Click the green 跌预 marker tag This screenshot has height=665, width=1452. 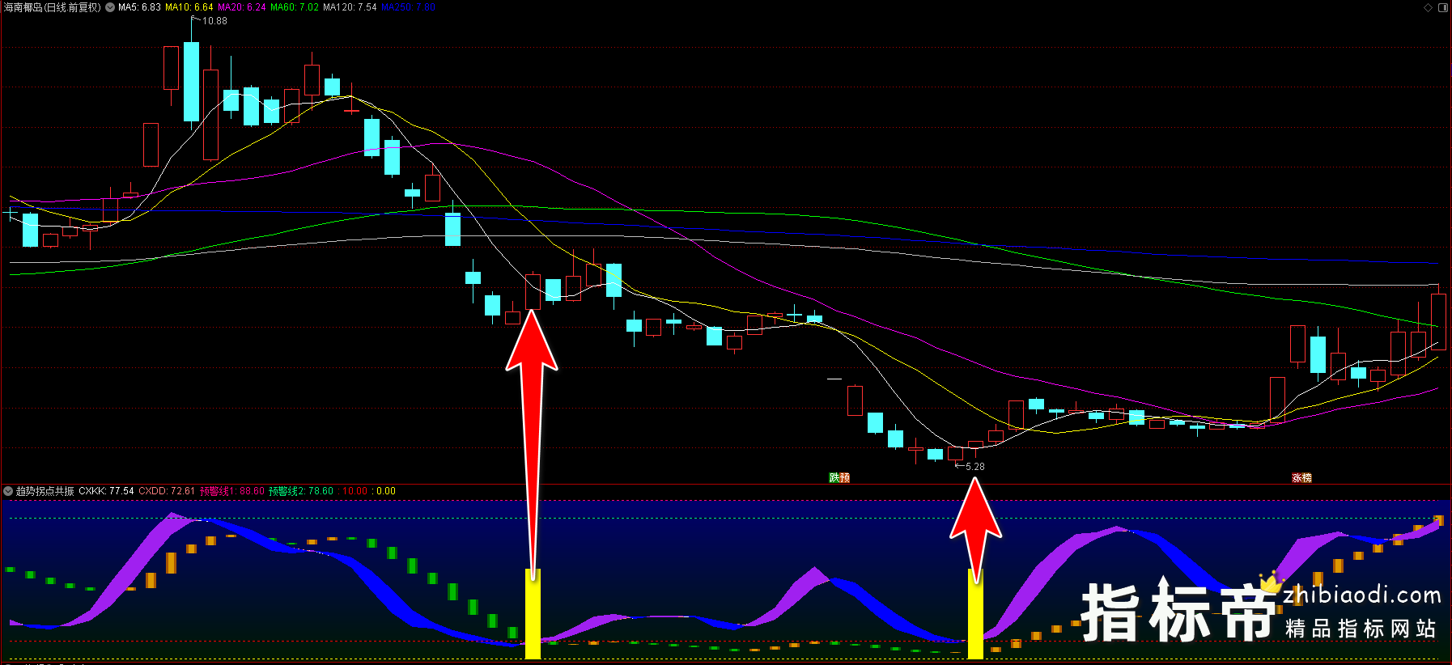[840, 478]
